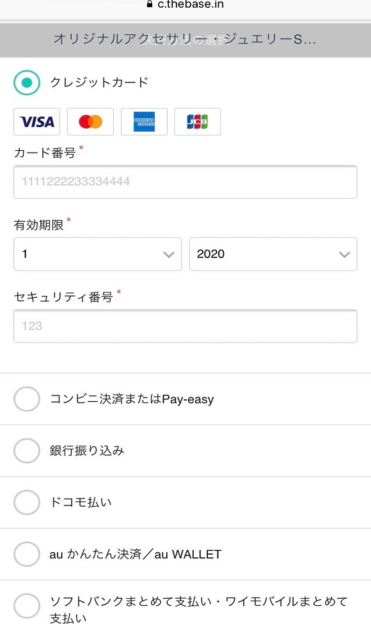Choose au かんたん決済／au WALLET option
This screenshot has width=371, height=639.
[27, 554]
